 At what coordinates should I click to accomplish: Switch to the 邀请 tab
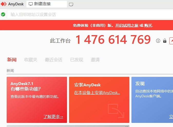(x=95, y=60)
